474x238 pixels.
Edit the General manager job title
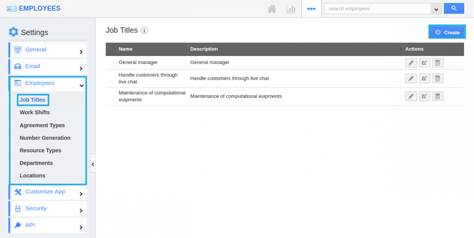[x=411, y=63]
